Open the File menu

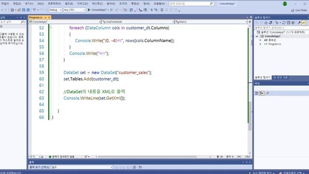click(5, 3)
